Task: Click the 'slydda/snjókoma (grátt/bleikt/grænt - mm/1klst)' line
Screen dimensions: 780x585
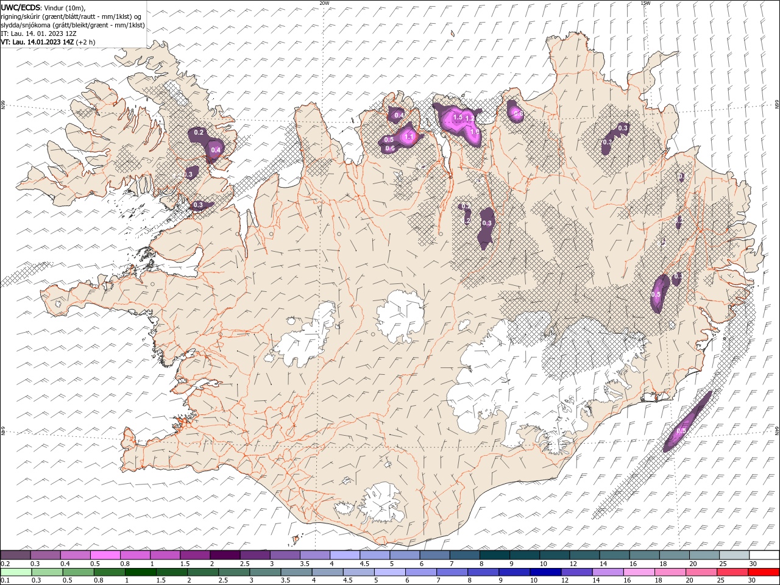Action: point(73,25)
